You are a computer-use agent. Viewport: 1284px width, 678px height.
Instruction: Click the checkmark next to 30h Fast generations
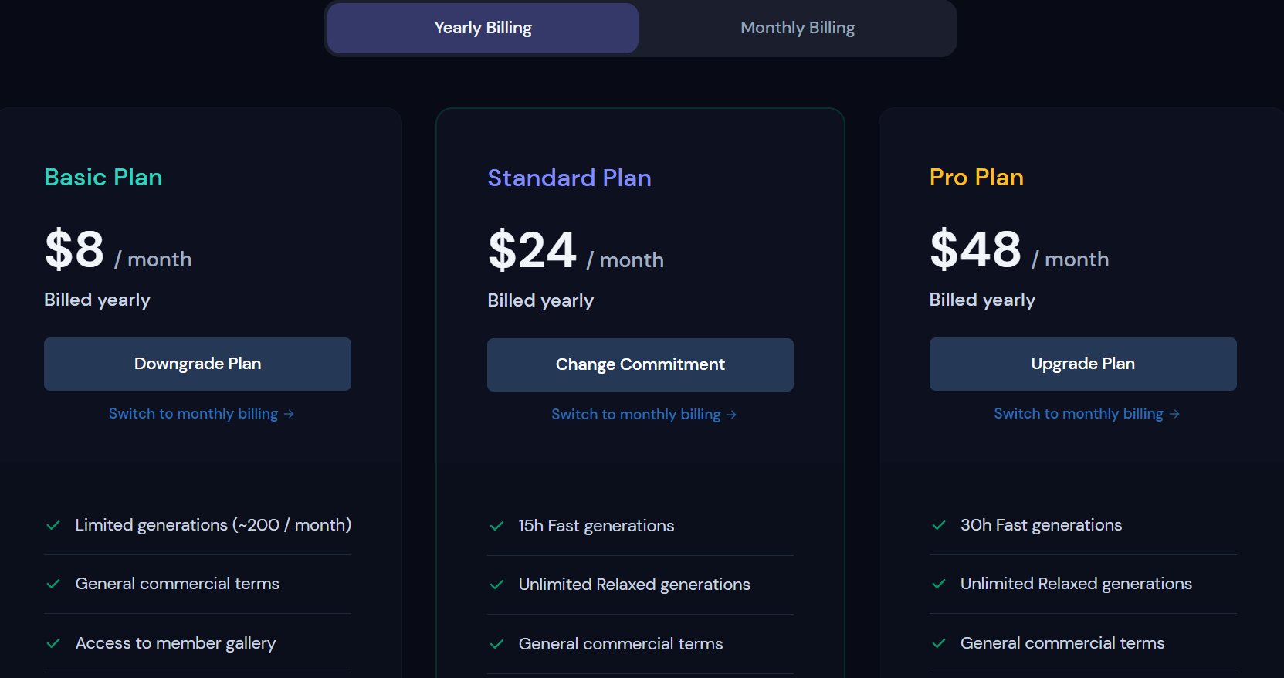coord(939,525)
